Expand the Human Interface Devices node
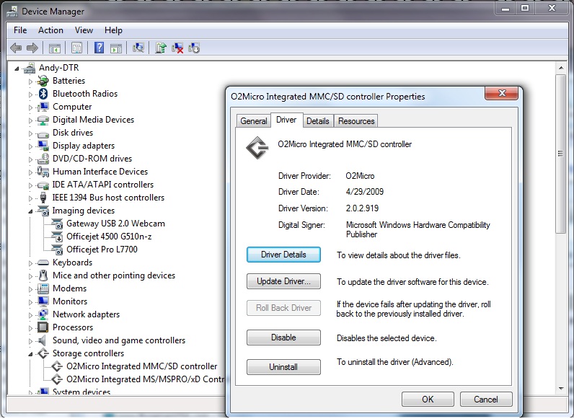 (x=30, y=172)
